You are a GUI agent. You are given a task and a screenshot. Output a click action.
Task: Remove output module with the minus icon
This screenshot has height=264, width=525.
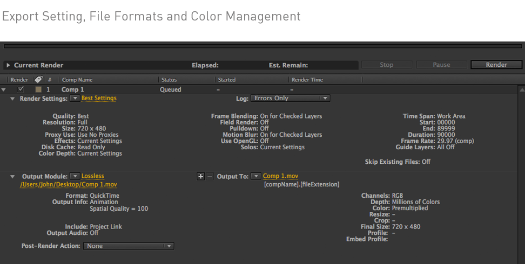[x=210, y=176]
